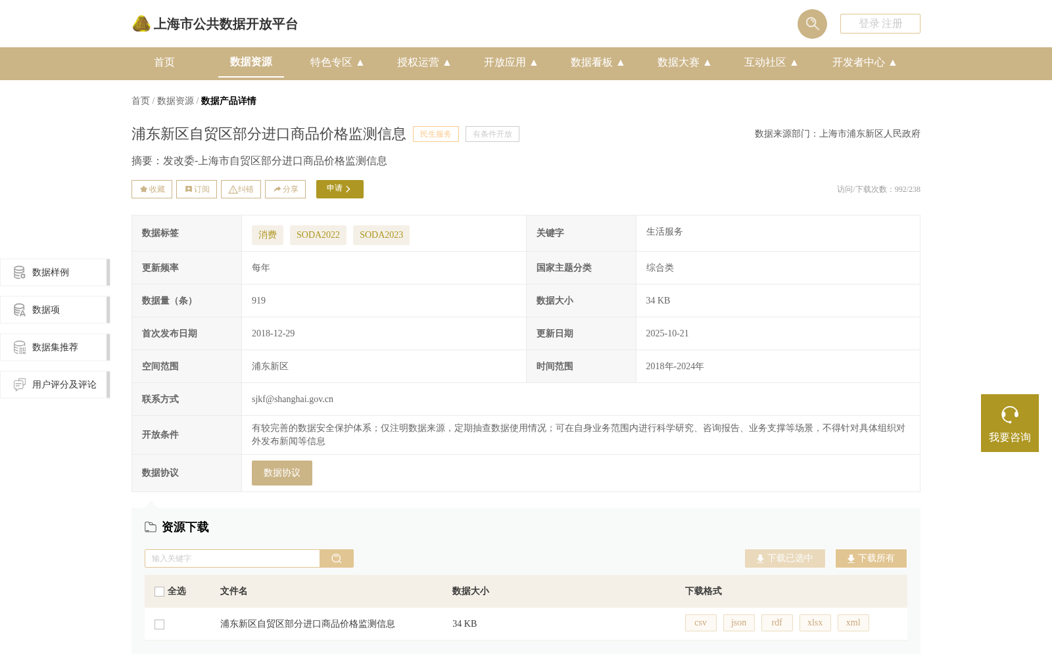Click the platform logo icon
Viewport: 1052px width, 657px height.
click(141, 24)
